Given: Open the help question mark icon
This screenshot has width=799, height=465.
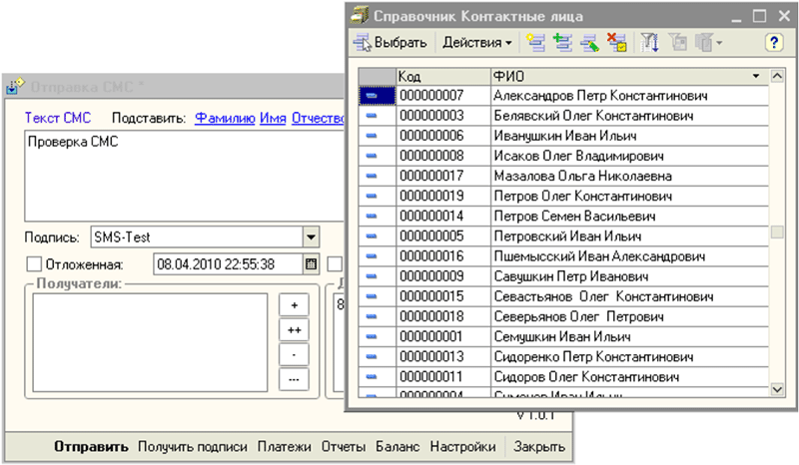Looking at the screenshot, I should [772, 43].
